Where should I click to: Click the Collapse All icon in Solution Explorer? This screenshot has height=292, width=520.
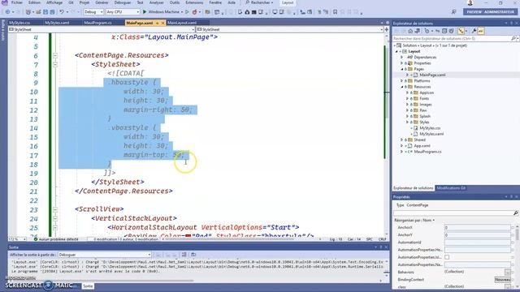(444, 31)
